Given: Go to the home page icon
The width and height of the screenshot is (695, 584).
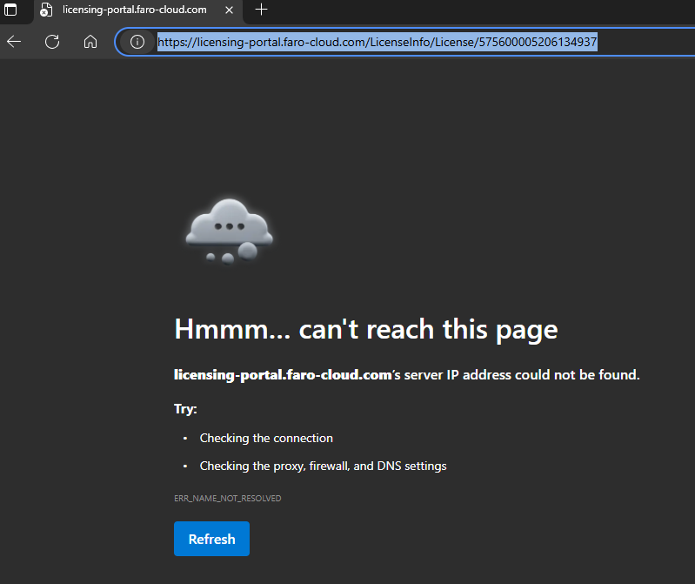Looking at the screenshot, I should tap(90, 42).
